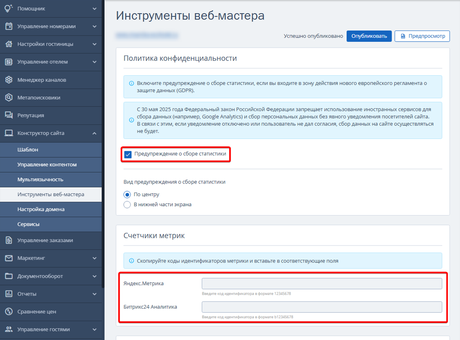This screenshot has height=340, width=460.
Task: Open Управление контентом submenu item
Action: pyautogui.click(x=51, y=165)
